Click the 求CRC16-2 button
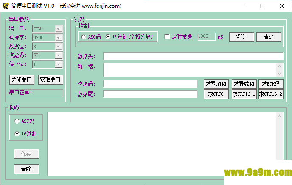The image size is (292, 185). point(271,94)
